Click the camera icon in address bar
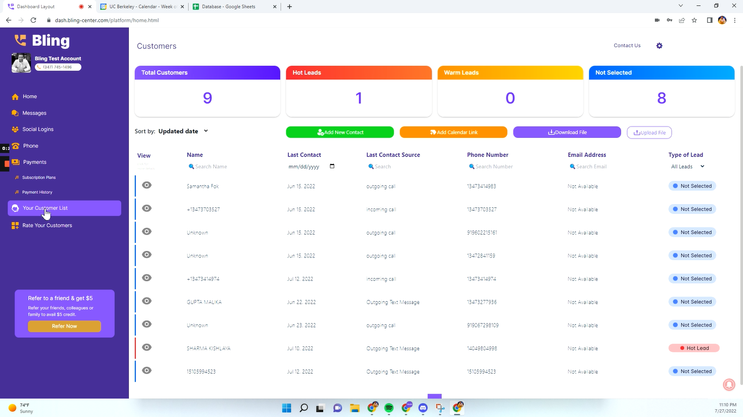The image size is (743, 417). coord(657,20)
